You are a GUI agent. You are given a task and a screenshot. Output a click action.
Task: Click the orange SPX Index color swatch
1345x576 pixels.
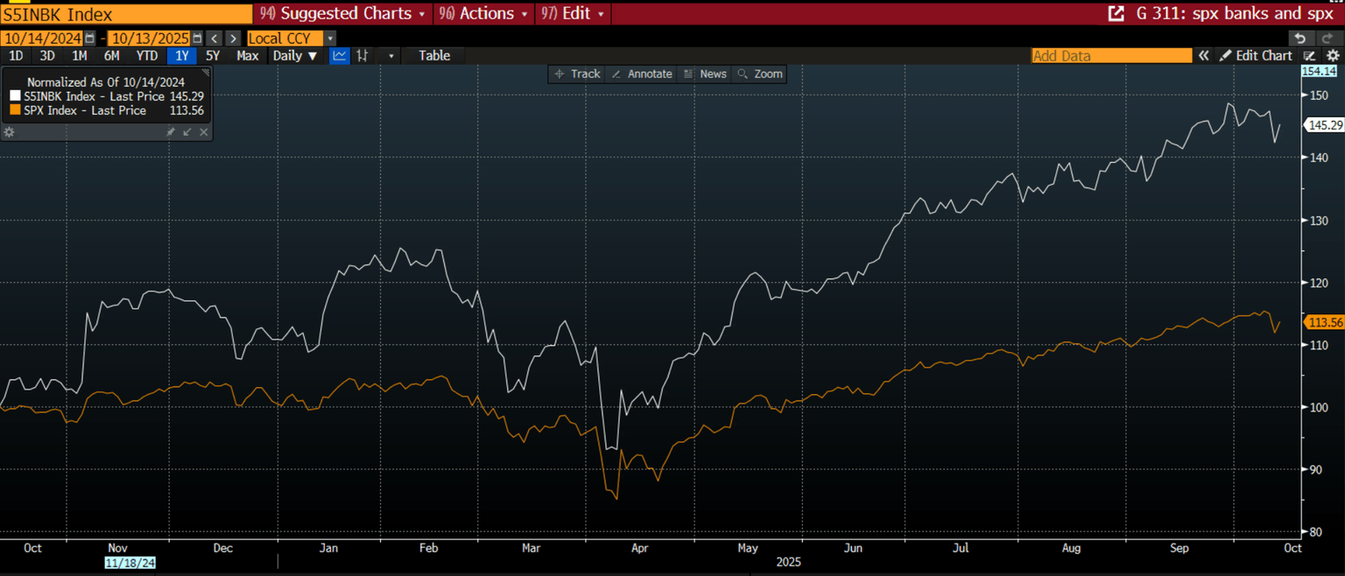(14, 110)
